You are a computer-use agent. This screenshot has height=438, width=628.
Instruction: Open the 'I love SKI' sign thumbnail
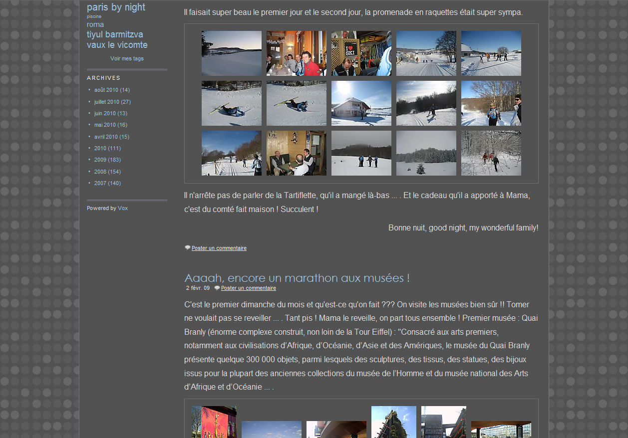(x=361, y=53)
